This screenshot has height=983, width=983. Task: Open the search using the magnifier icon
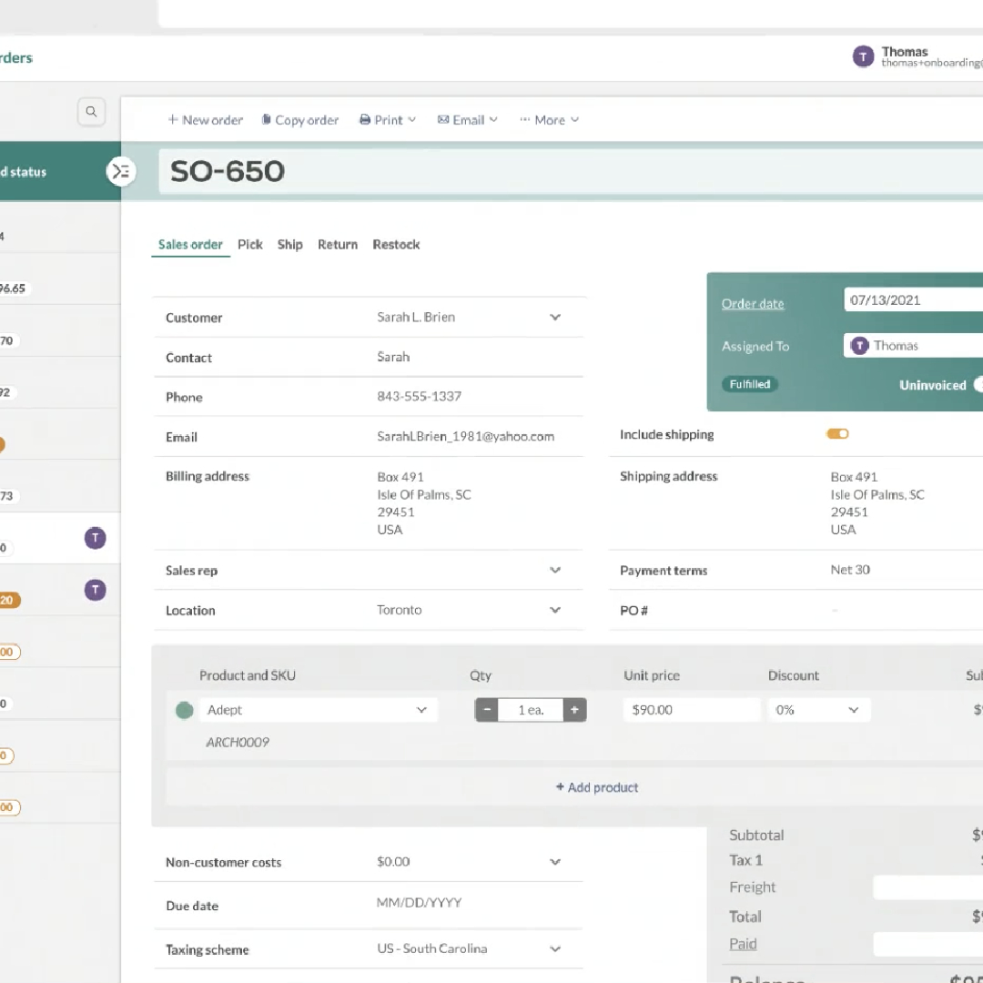(x=91, y=111)
